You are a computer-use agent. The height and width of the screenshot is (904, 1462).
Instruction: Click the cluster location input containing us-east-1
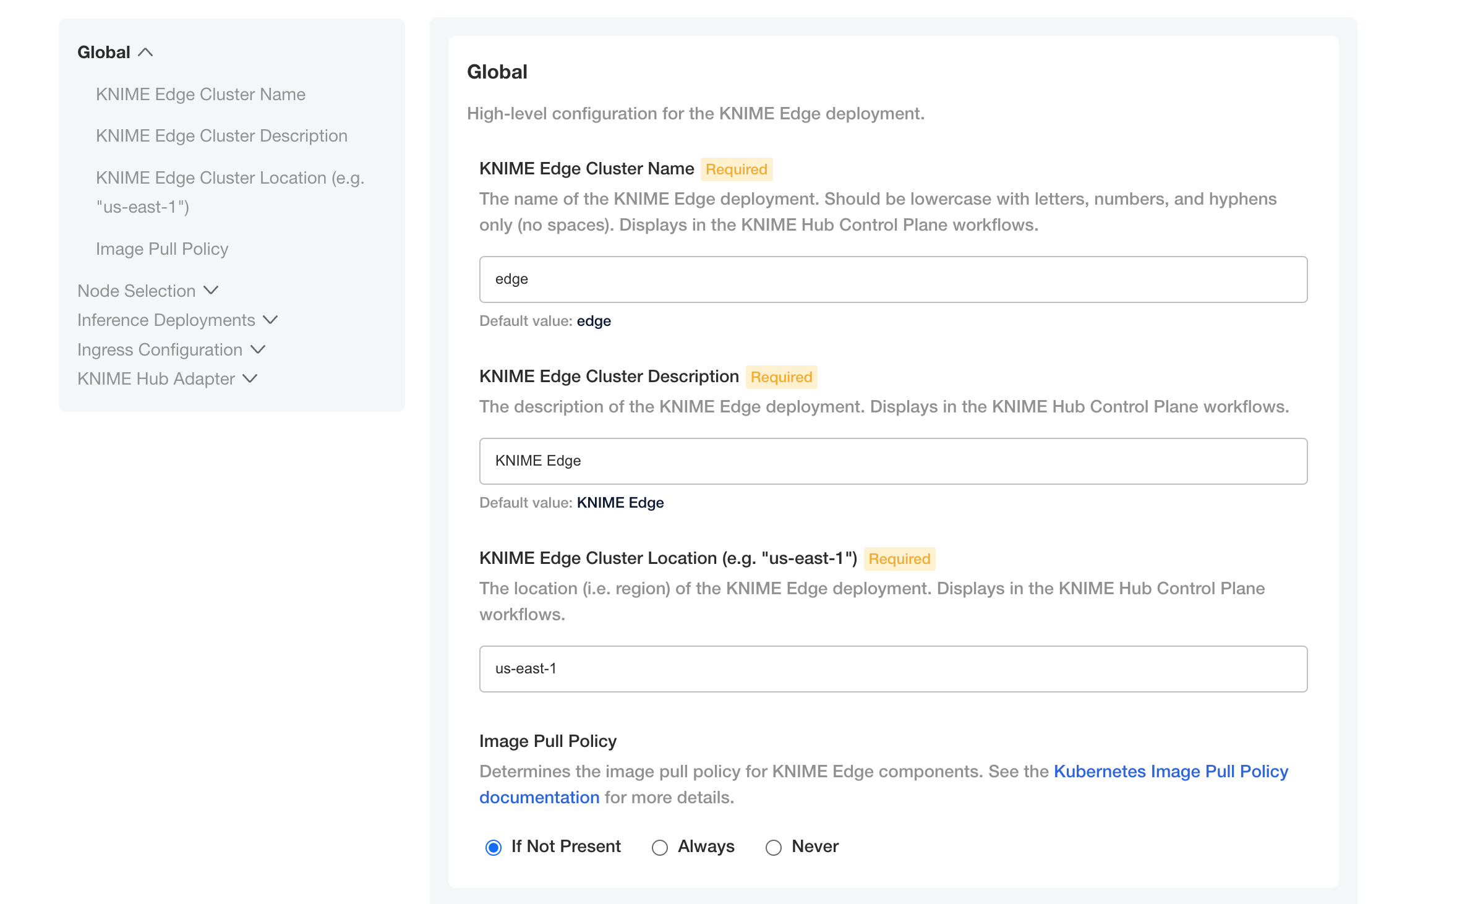click(893, 669)
